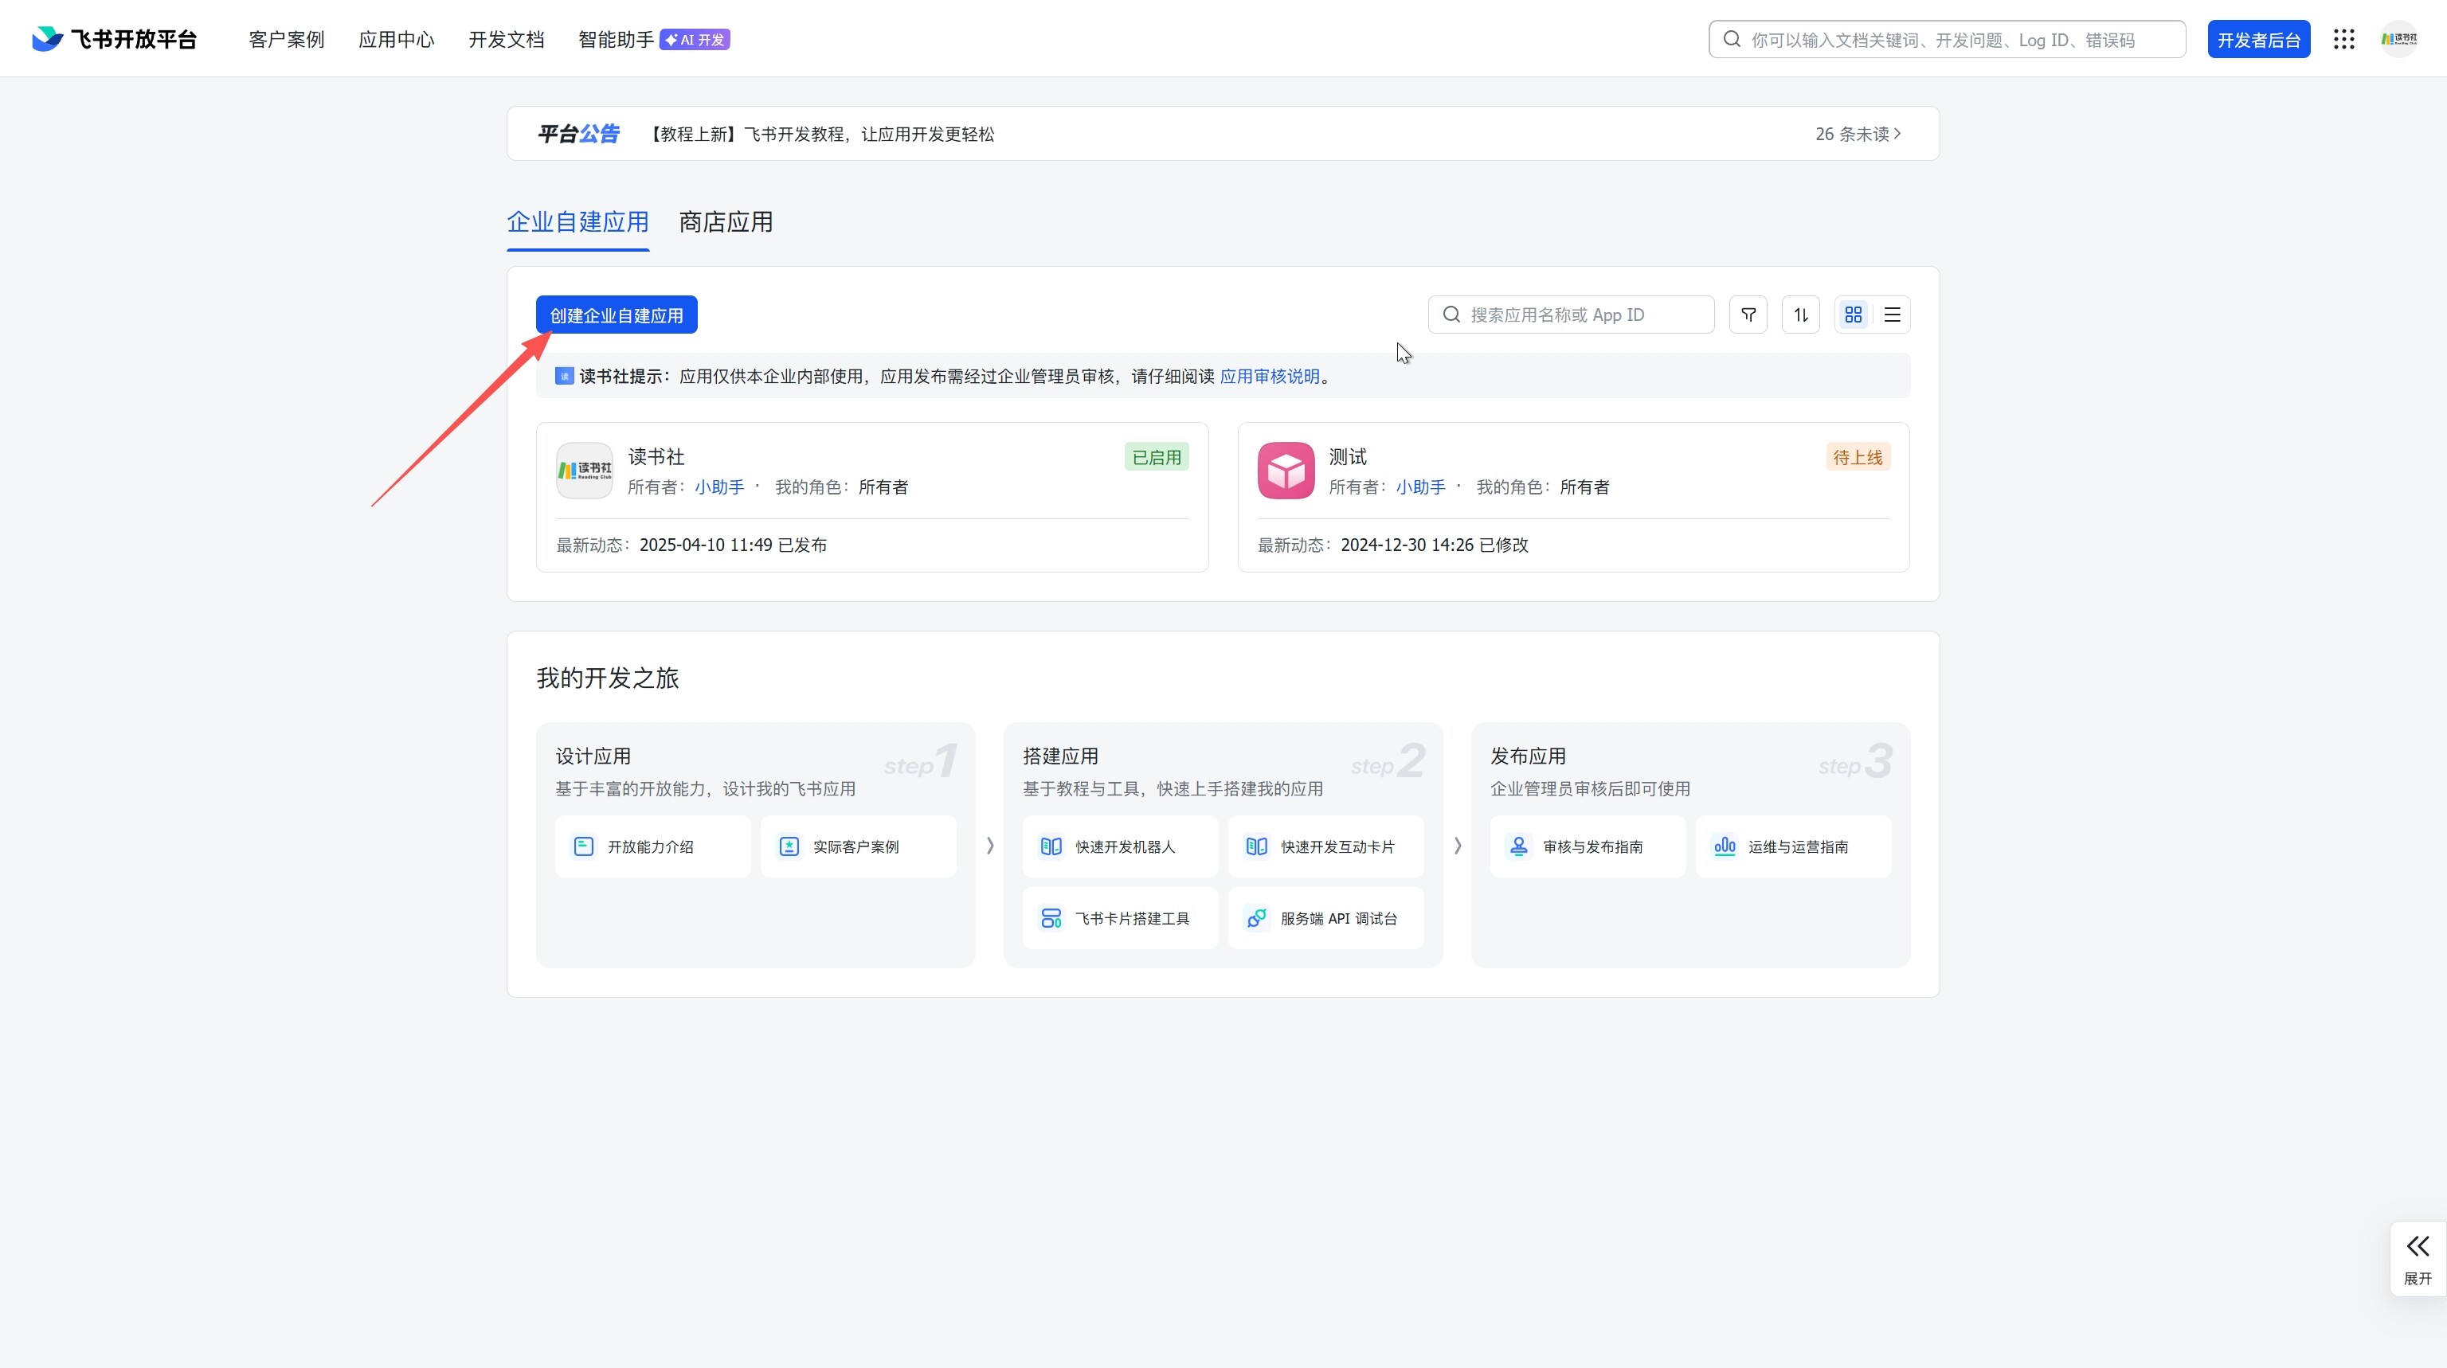Expand the 展开 side panel
2447x1368 pixels.
click(x=2418, y=1259)
